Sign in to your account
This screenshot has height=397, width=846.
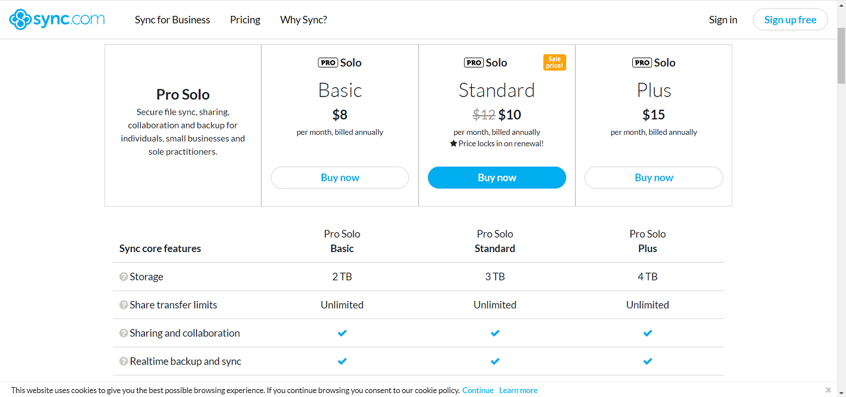click(x=722, y=19)
